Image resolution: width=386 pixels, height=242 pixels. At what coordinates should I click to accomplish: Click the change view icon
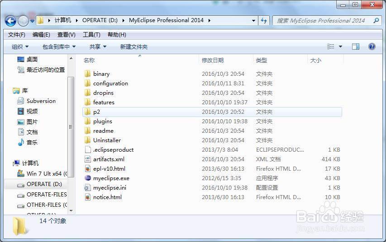[x=331, y=47]
